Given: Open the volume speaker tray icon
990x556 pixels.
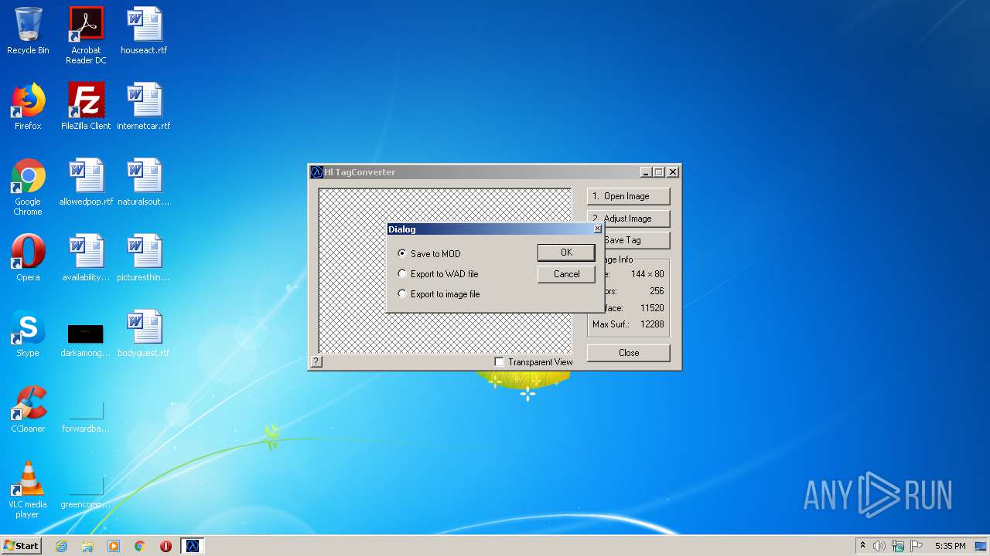Looking at the screenshot, I should 879,546.
